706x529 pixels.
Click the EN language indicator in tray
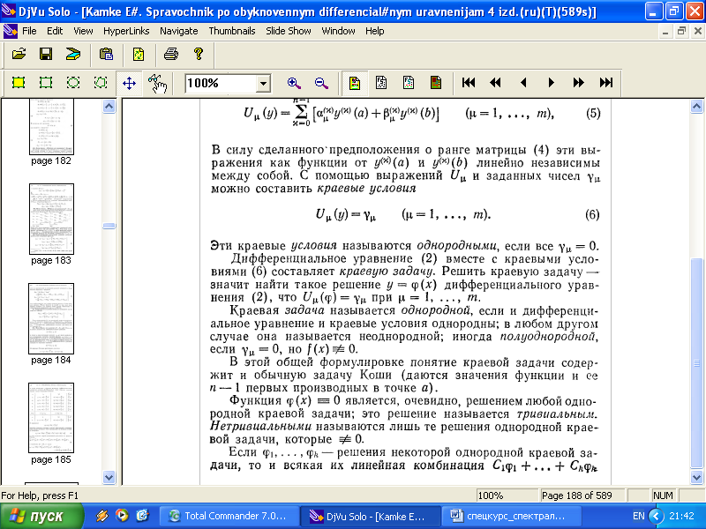pos(638,516)
